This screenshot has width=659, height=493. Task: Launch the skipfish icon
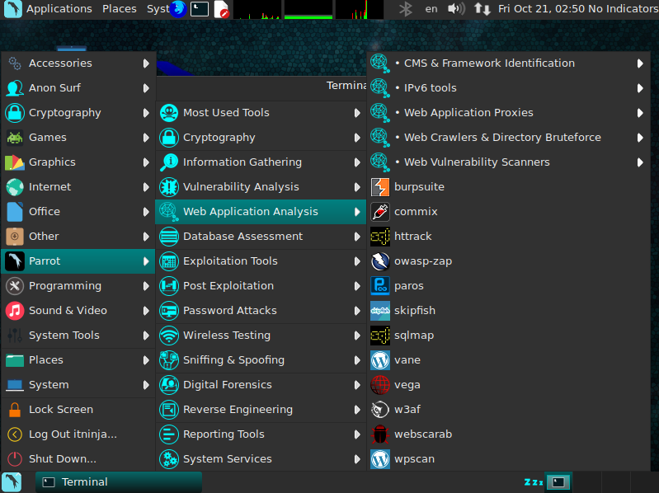point(380,311)
